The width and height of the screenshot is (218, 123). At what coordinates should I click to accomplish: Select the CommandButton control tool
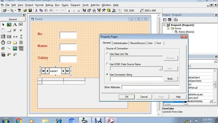9,30
